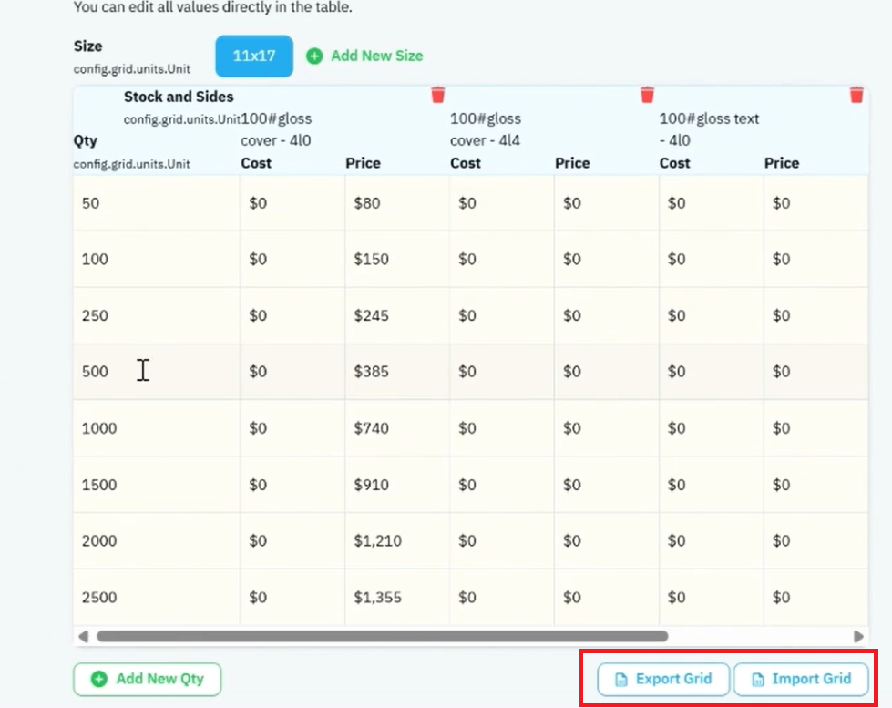Edit the $740 price cell
This screenshot has width=892, height=708.
tap(396, 428)
